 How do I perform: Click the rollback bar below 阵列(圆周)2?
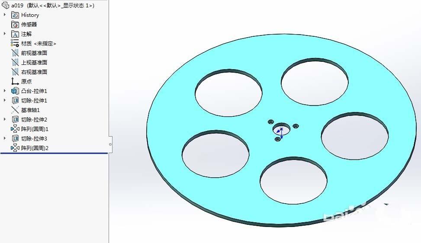[54, 153]
